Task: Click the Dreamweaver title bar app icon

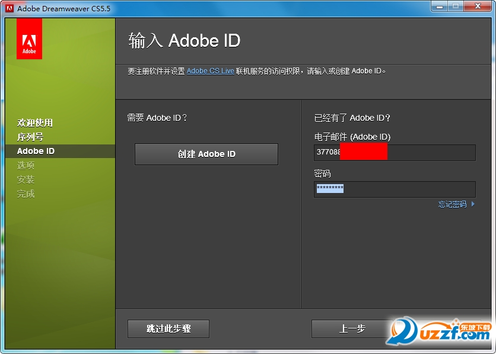Action: (9, 8)
